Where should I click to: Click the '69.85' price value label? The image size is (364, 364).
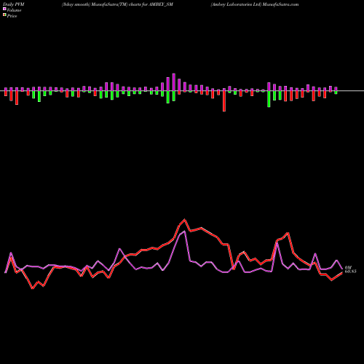350,272
